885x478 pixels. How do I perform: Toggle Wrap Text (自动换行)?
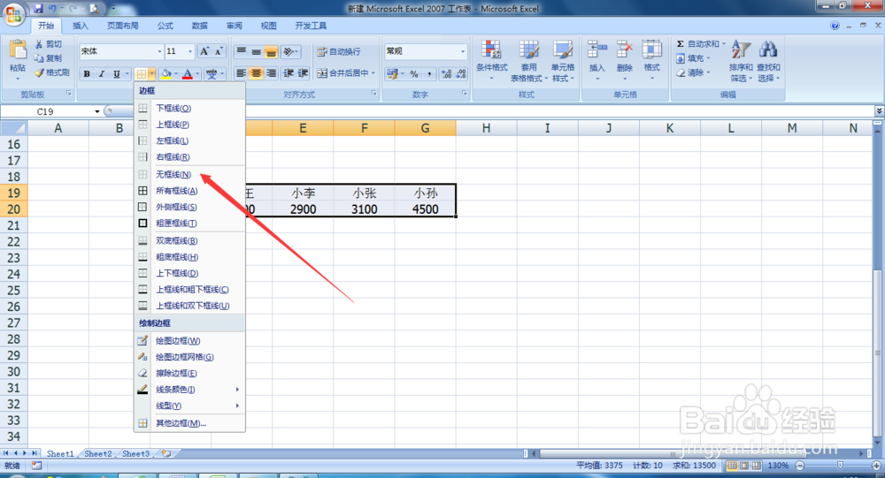(339, 51)
